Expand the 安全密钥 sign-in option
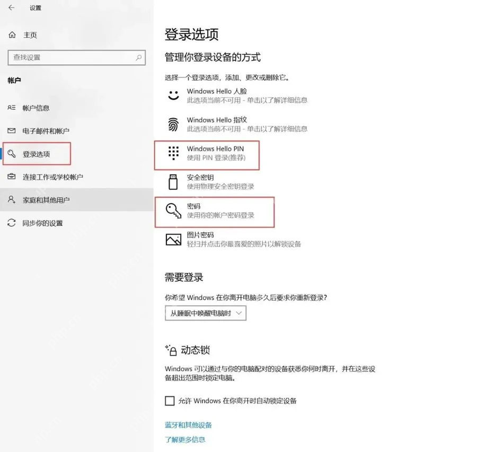The height and width of the screenshot is (452, 477). (x=210, y=182)
